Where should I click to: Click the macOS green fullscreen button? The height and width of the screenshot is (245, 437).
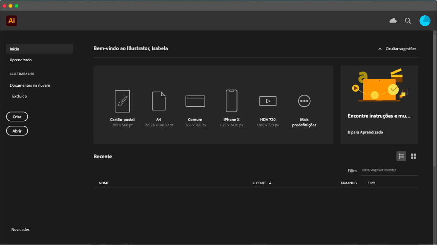(x=17, y=6)
